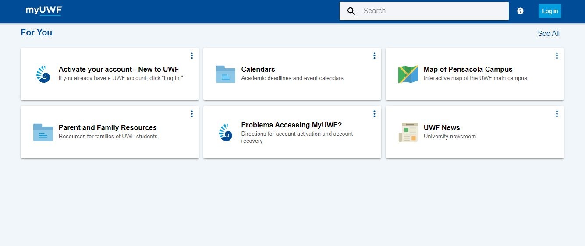The height and width of the screenshot is (246, 585).
Task: Click the search magnifier icon
Action: [351, 11]
